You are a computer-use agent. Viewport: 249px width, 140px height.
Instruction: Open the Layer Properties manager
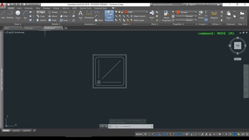[x=109, y=16]
